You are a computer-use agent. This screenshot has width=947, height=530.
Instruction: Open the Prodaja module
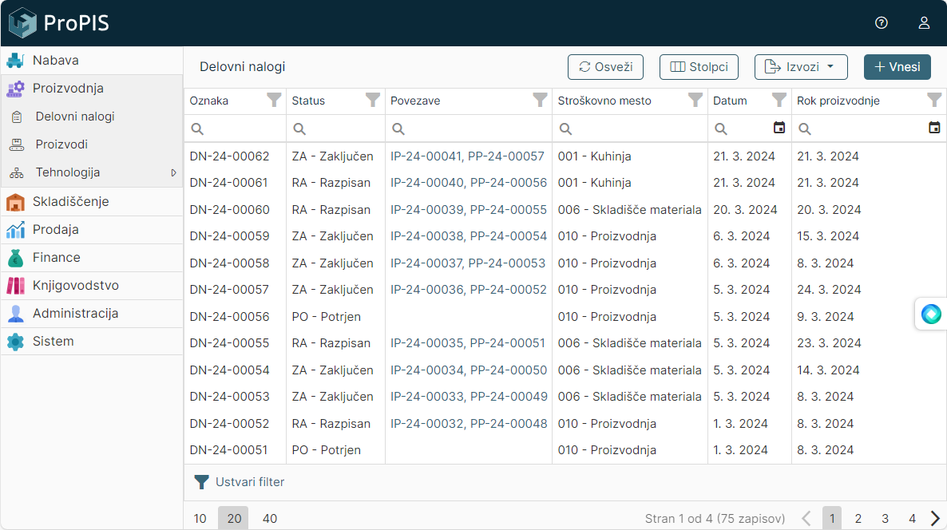point(92,229)
